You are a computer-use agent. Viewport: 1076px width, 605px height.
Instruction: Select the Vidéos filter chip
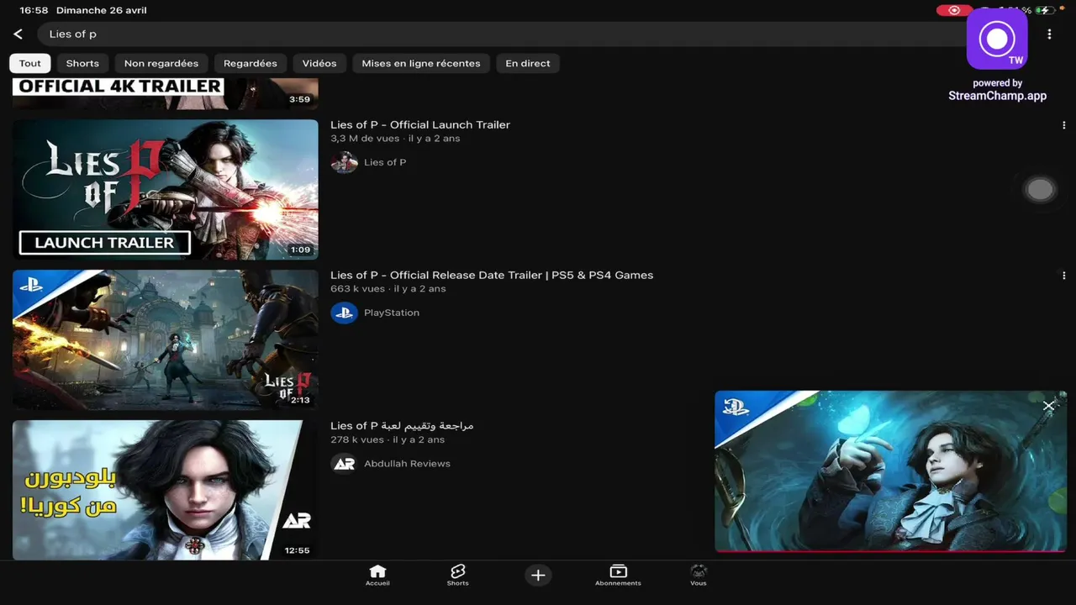click(x=319, y=63)
